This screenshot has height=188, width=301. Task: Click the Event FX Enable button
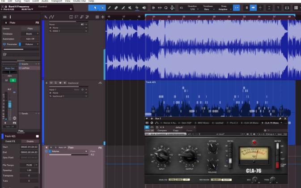pos(30,141)
